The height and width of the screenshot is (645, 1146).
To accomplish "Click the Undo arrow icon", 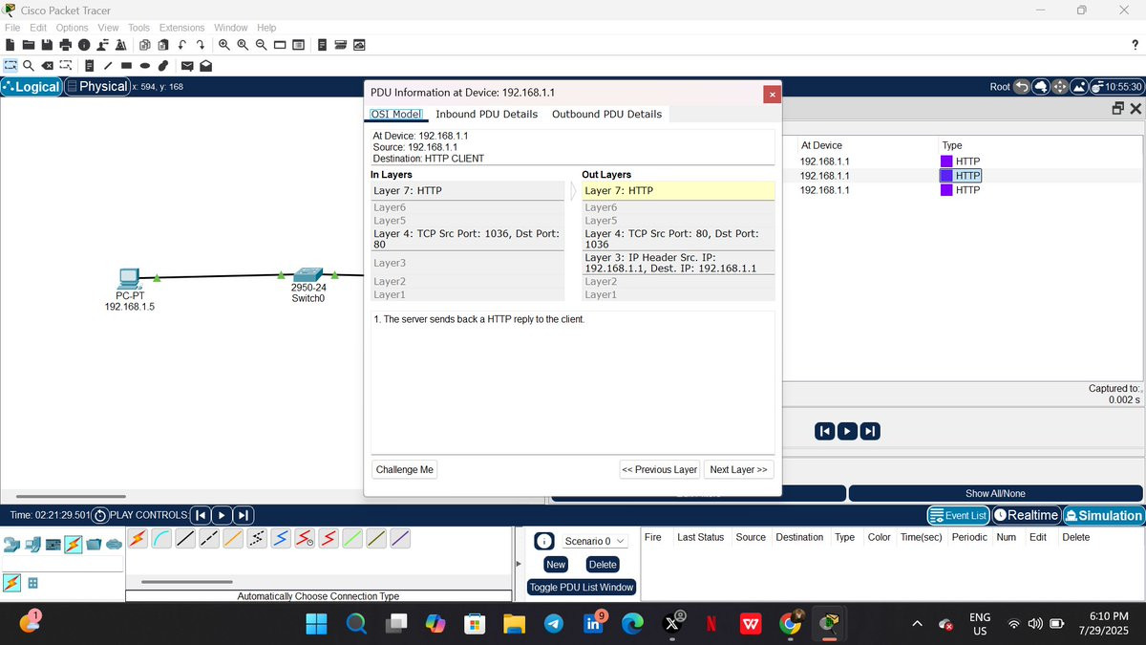I will 182,45.
